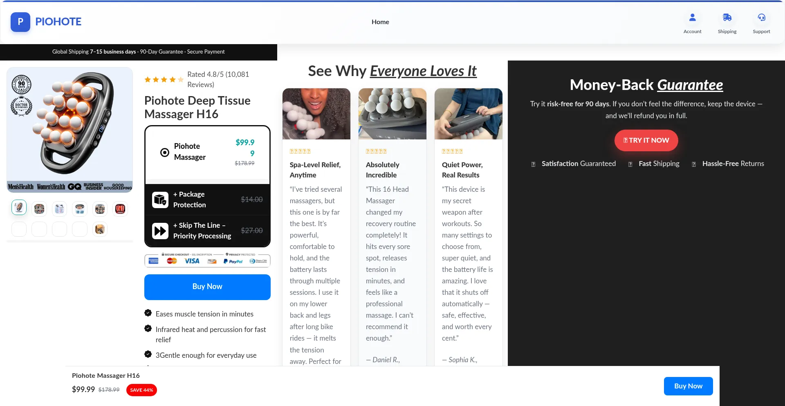This screenshot has height=406, width=785.
Task: Click "Rated 4.8/5 (10,081 Reviews)" text
Action: point(218,79)
